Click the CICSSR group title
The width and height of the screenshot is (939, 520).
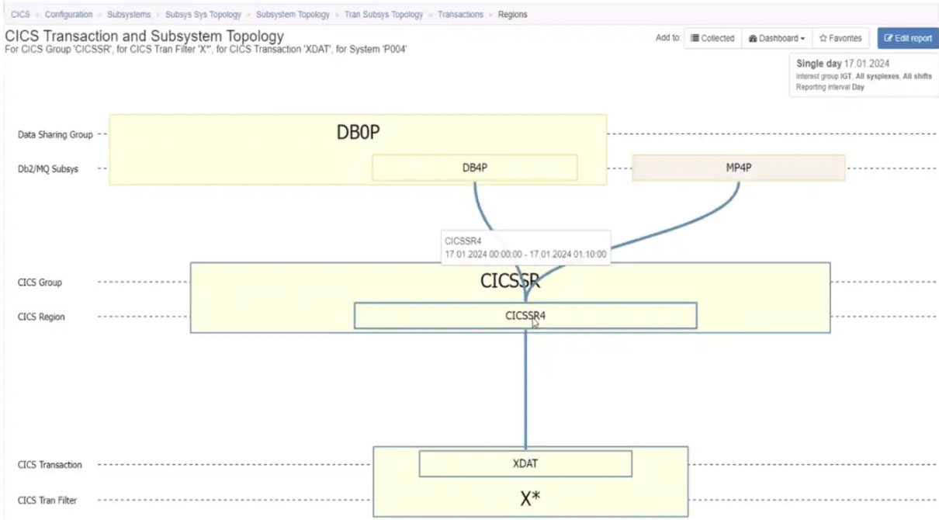coord(510,281)
